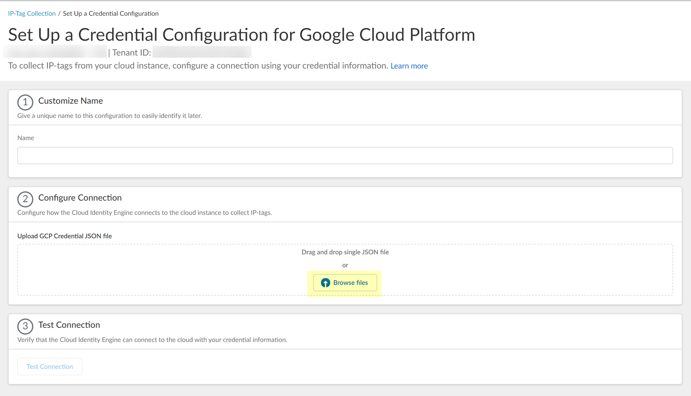Click the Browse files button
This screenshot has height=396, width=691.
click(345, 283)
